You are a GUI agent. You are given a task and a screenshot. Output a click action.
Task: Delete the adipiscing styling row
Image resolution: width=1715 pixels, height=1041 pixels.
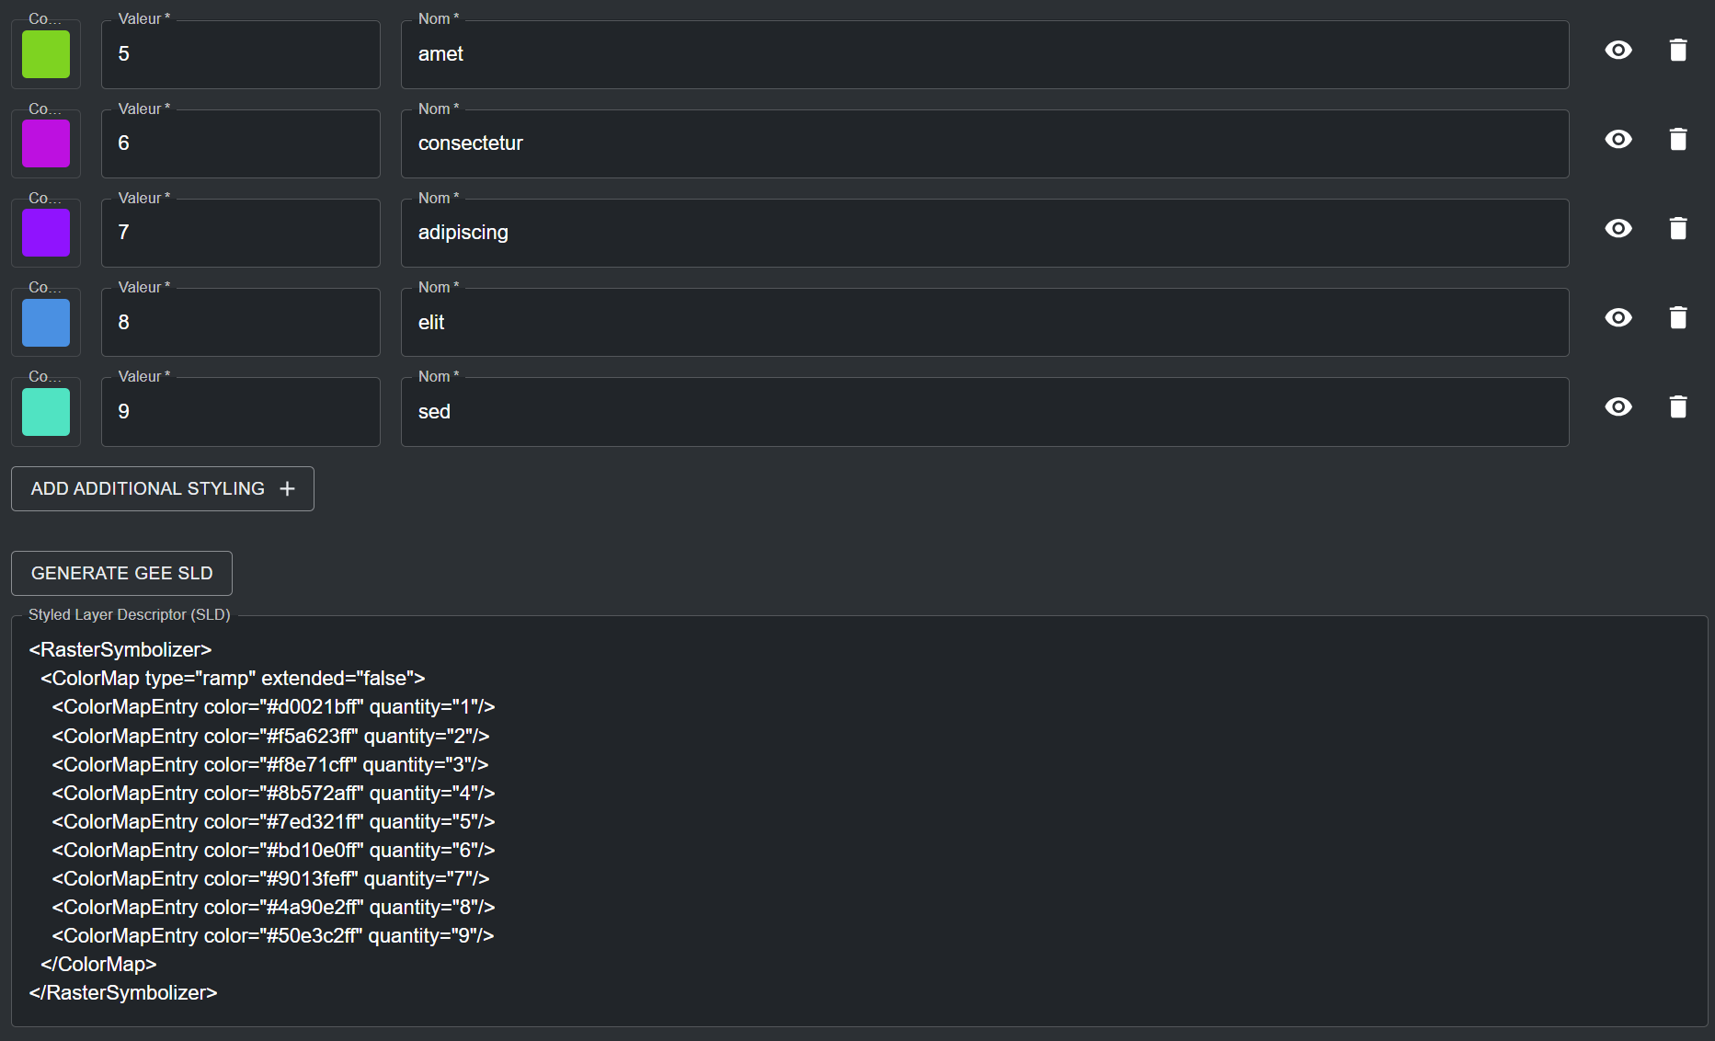1677,229
